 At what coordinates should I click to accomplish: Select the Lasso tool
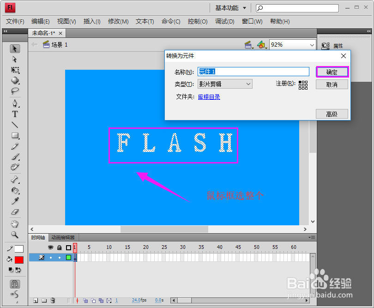[15, 91]
